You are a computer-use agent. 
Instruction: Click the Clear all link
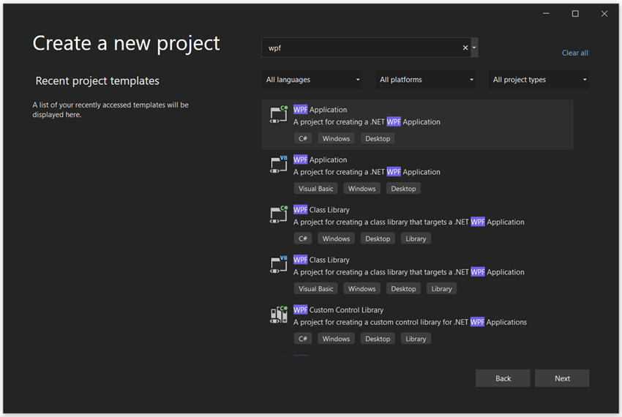click(574, 53)
